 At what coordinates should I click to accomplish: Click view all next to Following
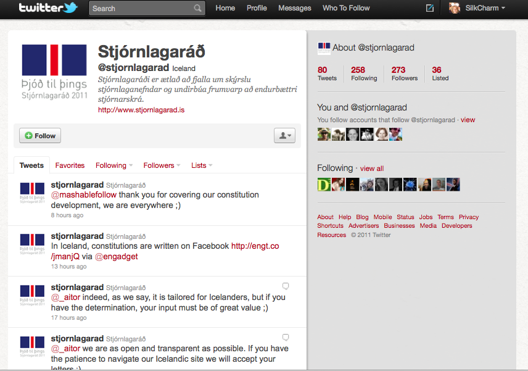pos(372,169)
